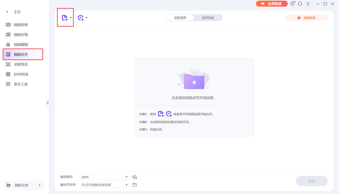Click the load DVD disc icon

tap(81, 18)
